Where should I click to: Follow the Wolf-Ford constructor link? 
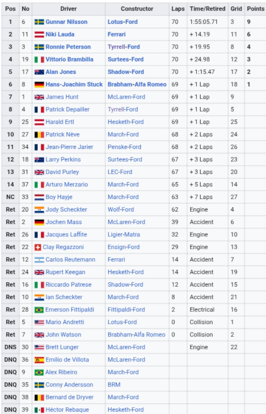coord(120,210)
